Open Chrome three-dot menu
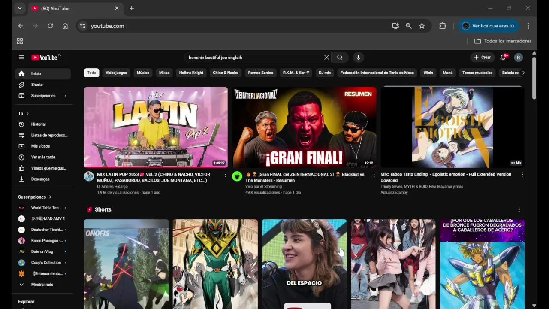This screenshot has height=309, width=549. point(528,26)
